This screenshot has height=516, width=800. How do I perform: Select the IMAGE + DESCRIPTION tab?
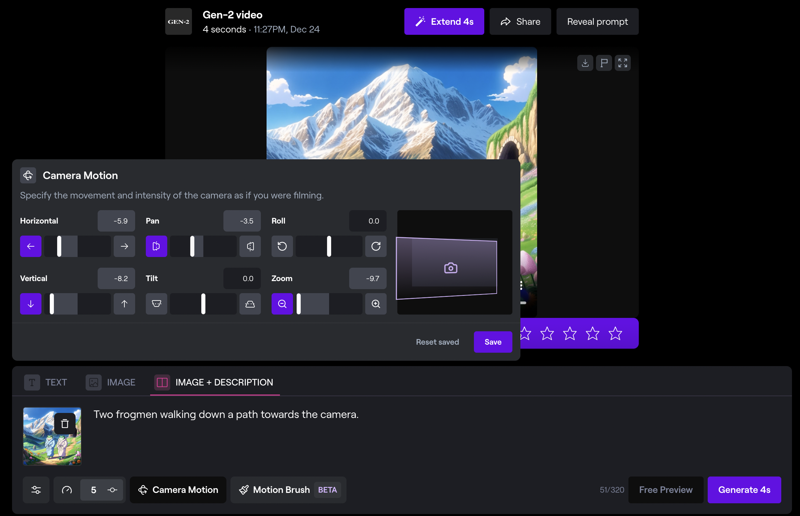click(215, 382)
